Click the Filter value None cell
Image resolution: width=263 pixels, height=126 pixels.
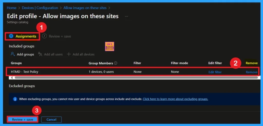[138, 72]
